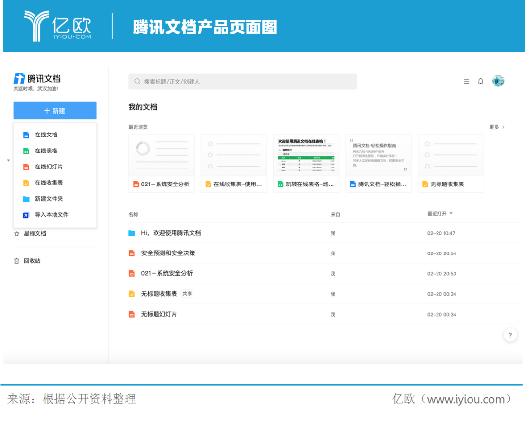Click 更多 to see more recent files
The height and width of the screenshot is (421, 525).
[x=494, y=127]
